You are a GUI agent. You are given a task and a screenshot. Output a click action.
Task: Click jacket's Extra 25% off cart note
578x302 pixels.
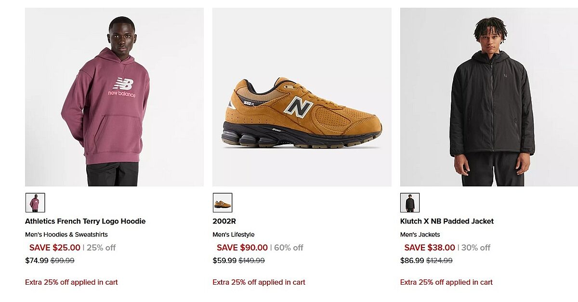point(447,282)
